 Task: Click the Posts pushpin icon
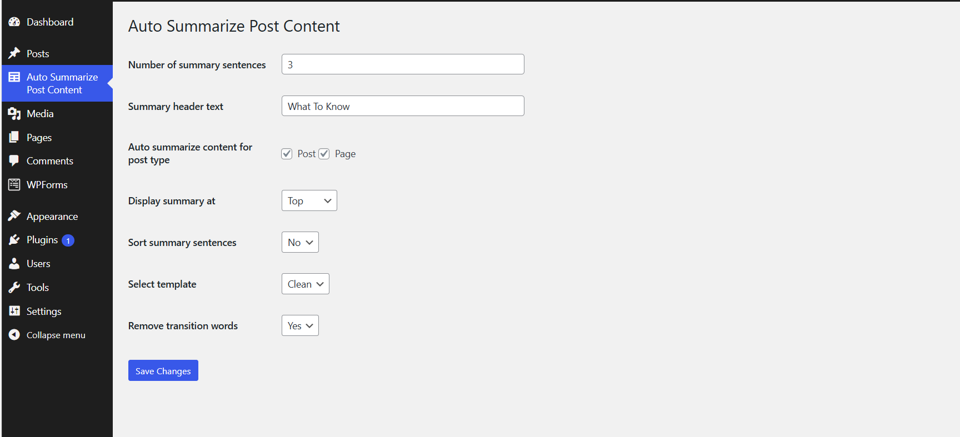point(14,53)
